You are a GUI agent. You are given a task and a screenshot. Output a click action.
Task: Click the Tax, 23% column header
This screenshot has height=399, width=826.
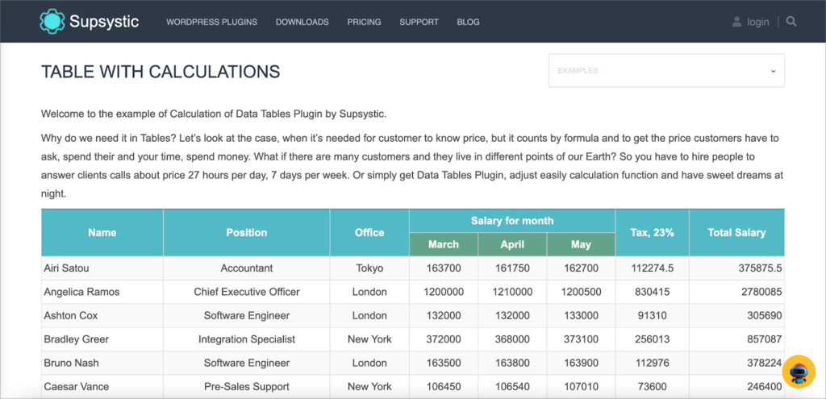(x=652, y=233)
